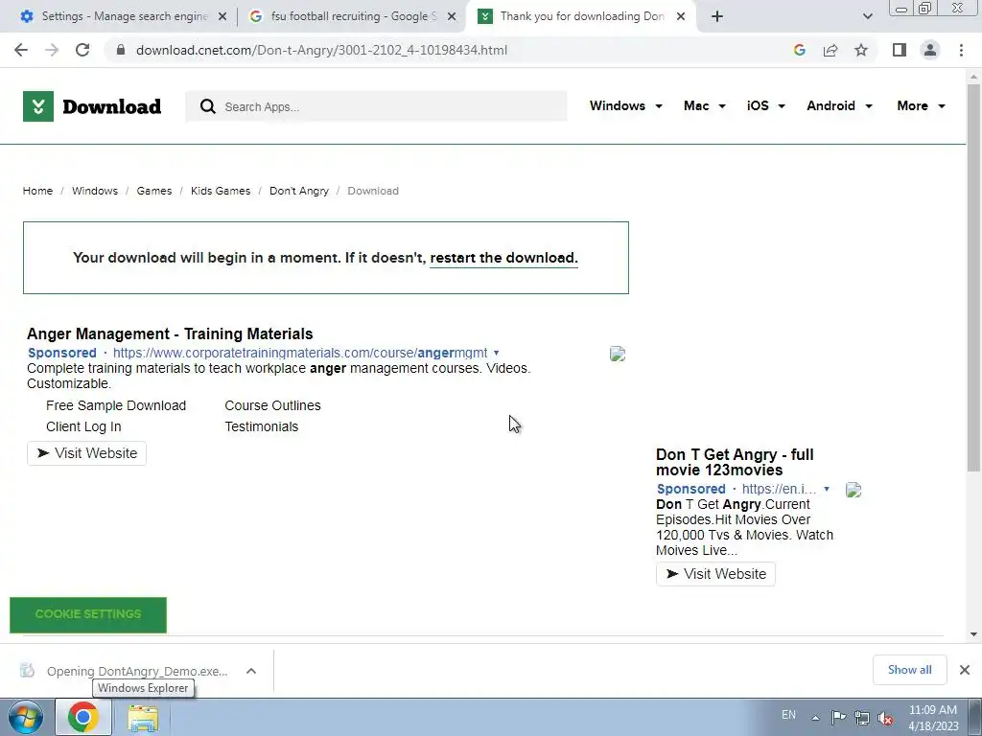
Task: Expand the Windows menu
Action: pyautogui.click(x=625, y=105)
